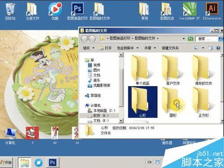Select 文档 (E:) drive
The height and width of the screenshot is (168, 224).
point(98,121)
